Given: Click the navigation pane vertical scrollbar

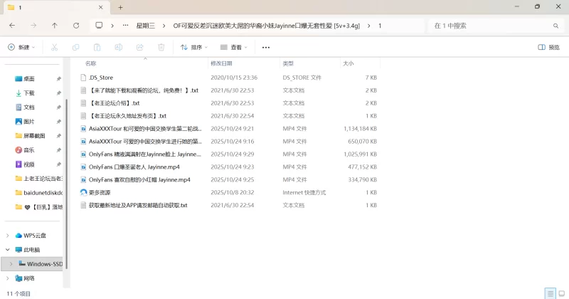Looking at the screenshot, I should pos(67,184).
